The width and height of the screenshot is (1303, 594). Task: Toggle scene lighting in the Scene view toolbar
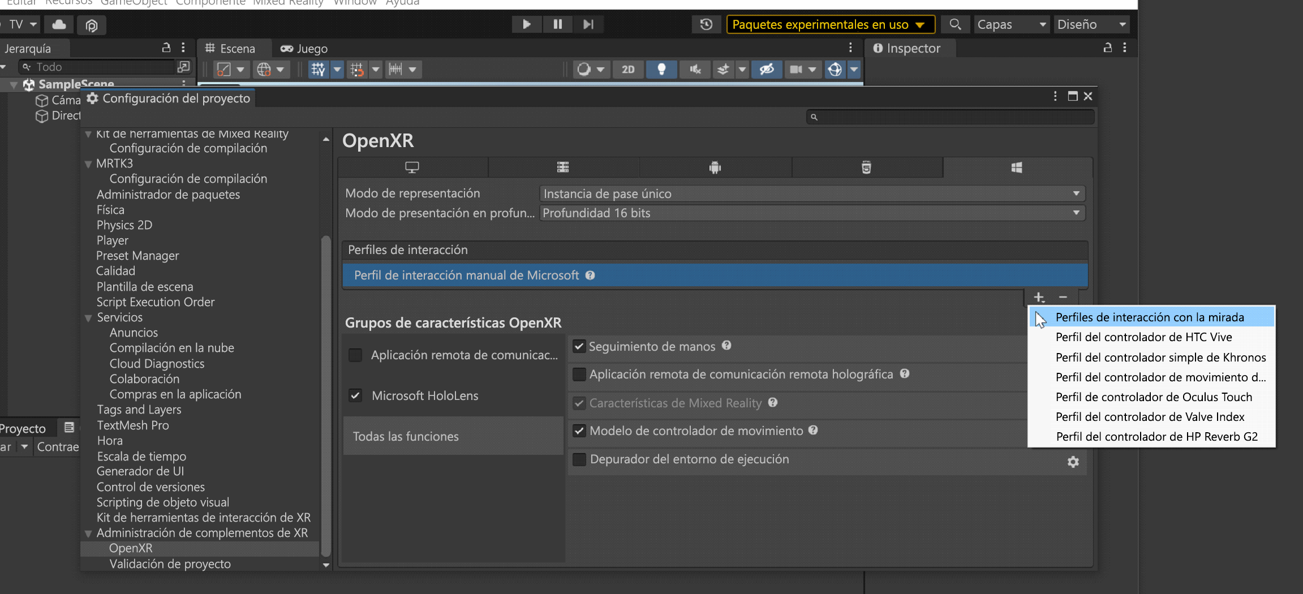661,69
